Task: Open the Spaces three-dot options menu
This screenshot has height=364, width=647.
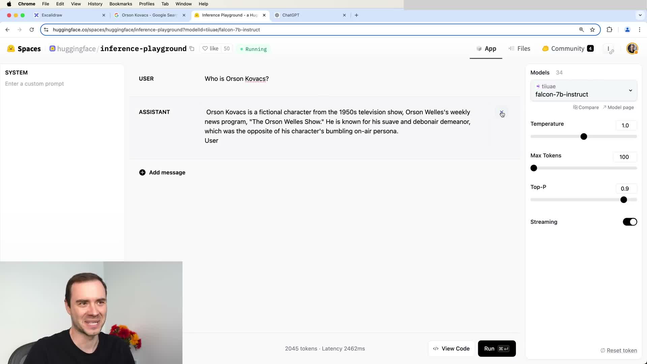Action: [x=608, y=49]
